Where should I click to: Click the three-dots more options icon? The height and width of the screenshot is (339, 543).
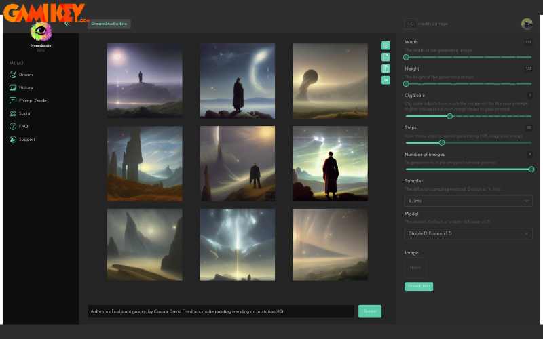[x=386, y=80]
